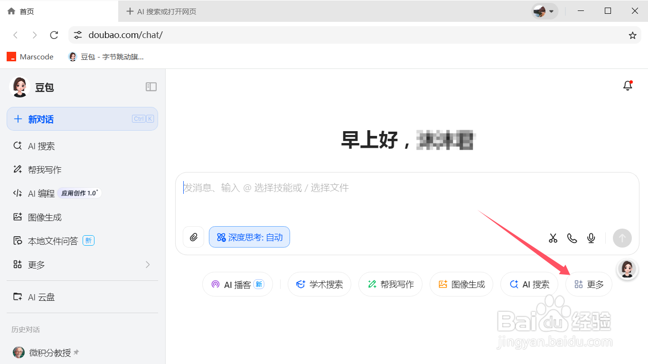Click the 历史对话 heading
This screenshot has width=648, height=364.
26,329
